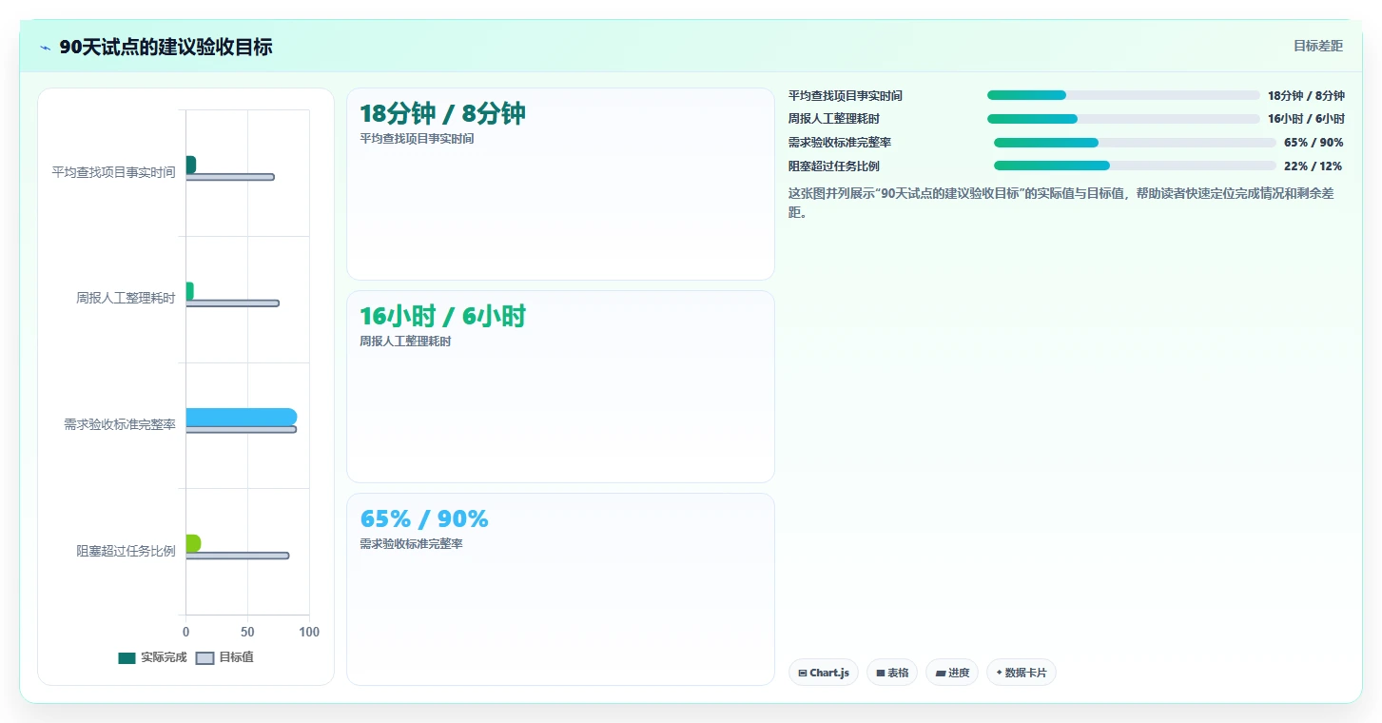Click progress row label 阻塞超过任务比例
The width and height of the screenshot is (1382, 723).
pyautogui.click(x=834, y=166)
